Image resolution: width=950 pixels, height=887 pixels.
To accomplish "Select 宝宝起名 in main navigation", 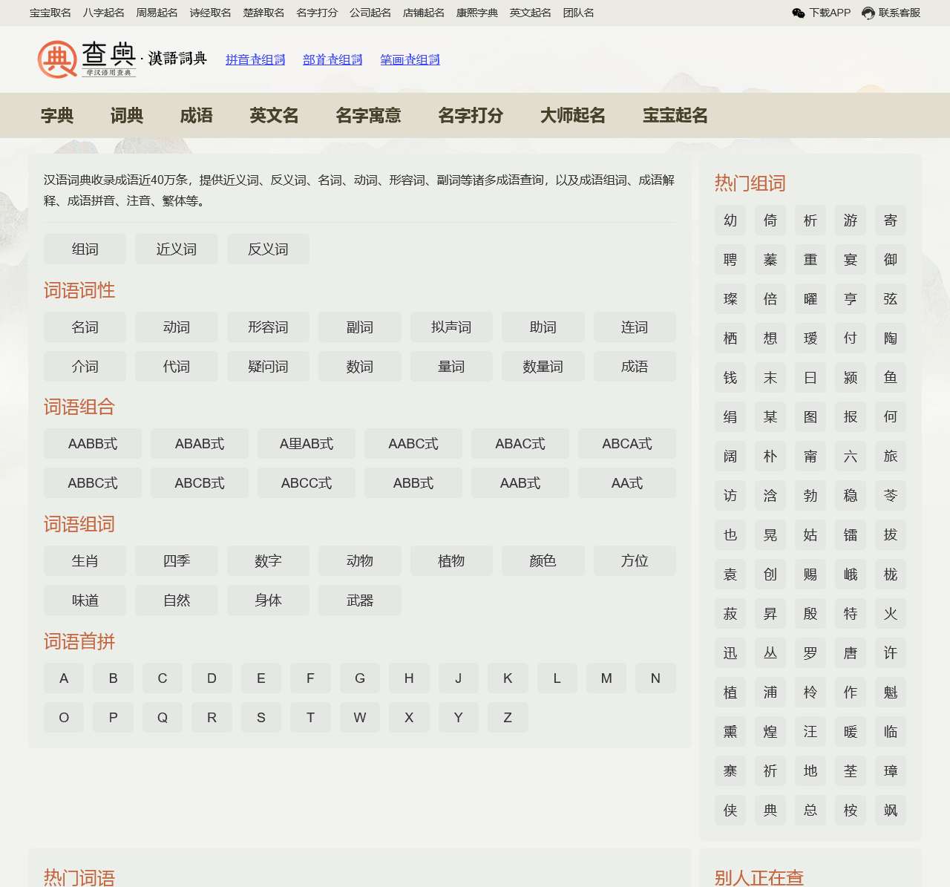I will tap(675, 115).
